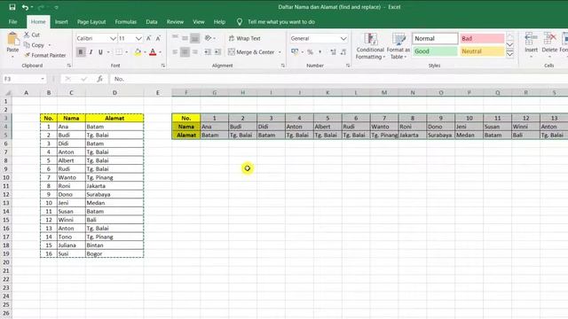This screenshot has width=568, height=319.
Task: Open Fill Color dropdown arrow
Action: [x=145, y=52]
